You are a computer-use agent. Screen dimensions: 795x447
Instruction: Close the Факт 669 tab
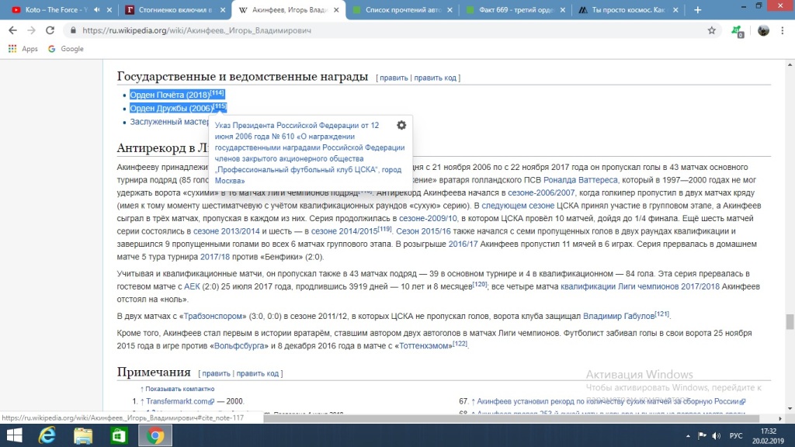pos(563,9)
